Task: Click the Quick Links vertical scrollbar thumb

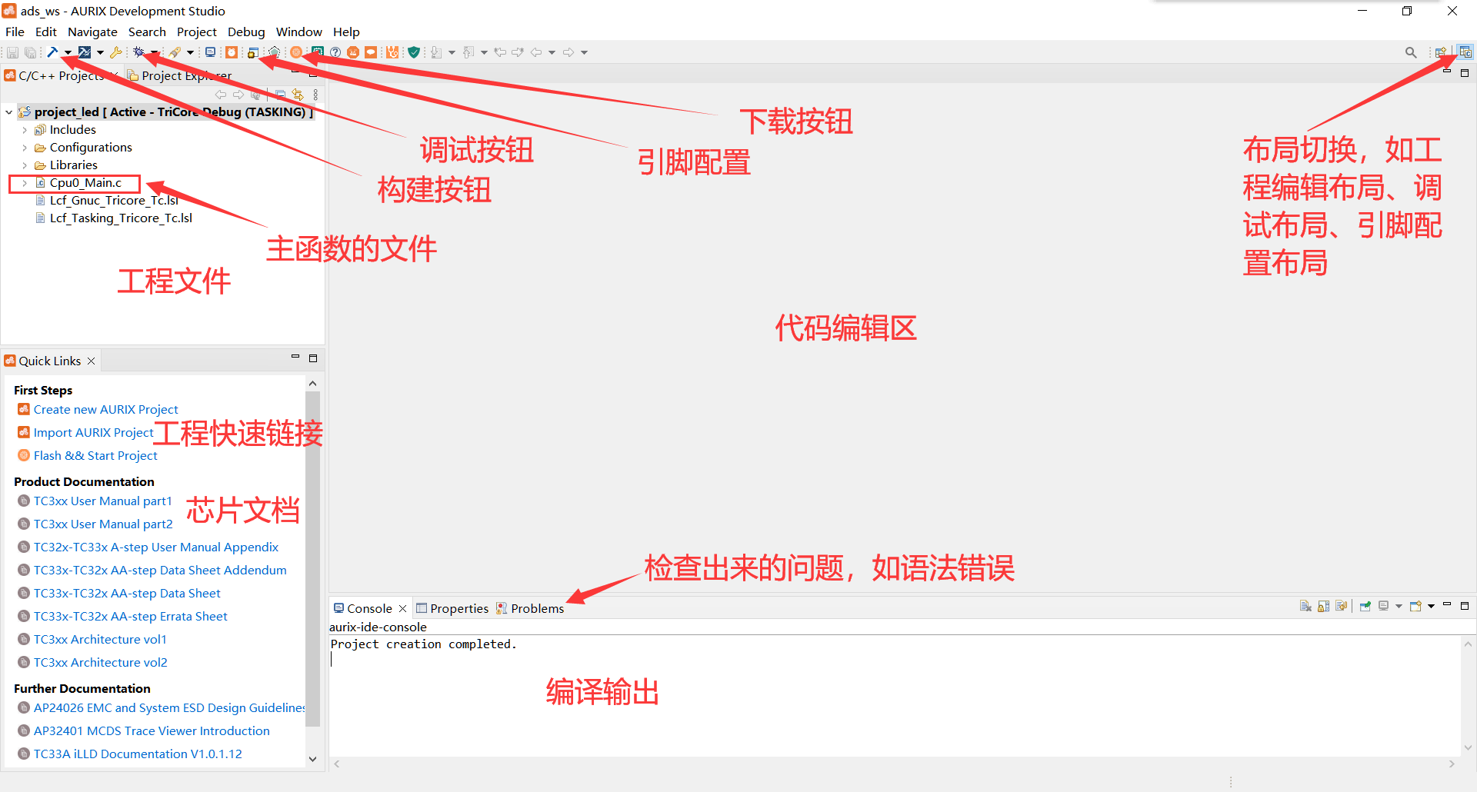Action: tap(312, 558)
